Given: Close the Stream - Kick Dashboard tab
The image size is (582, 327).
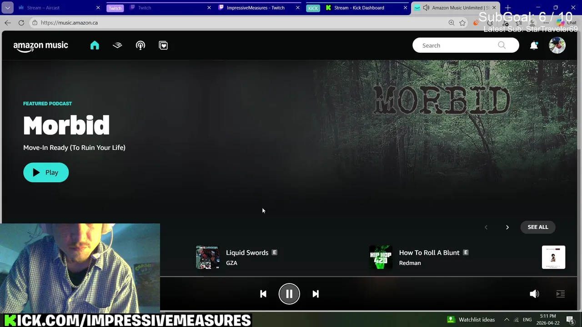Looking at the screenshot, I should point(405,8).
